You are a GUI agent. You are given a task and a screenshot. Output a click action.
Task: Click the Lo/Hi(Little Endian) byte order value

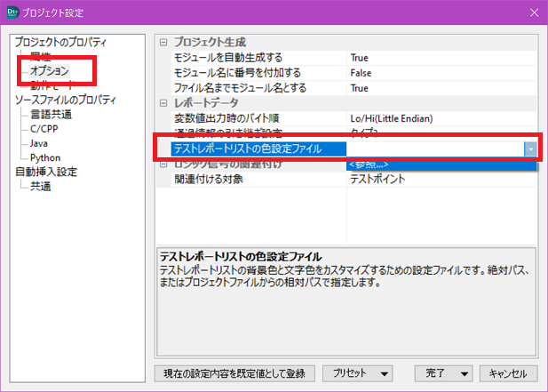pyautogui.click(x=396, y=118)
